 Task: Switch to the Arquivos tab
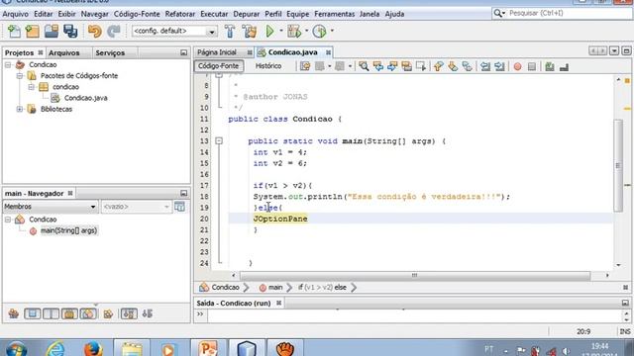(x=63, y=52)
